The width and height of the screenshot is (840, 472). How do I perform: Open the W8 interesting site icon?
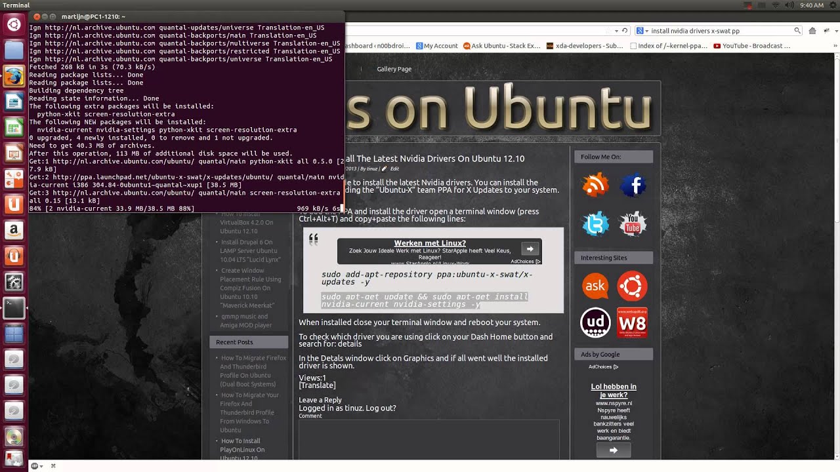click(x=633, y=323)
